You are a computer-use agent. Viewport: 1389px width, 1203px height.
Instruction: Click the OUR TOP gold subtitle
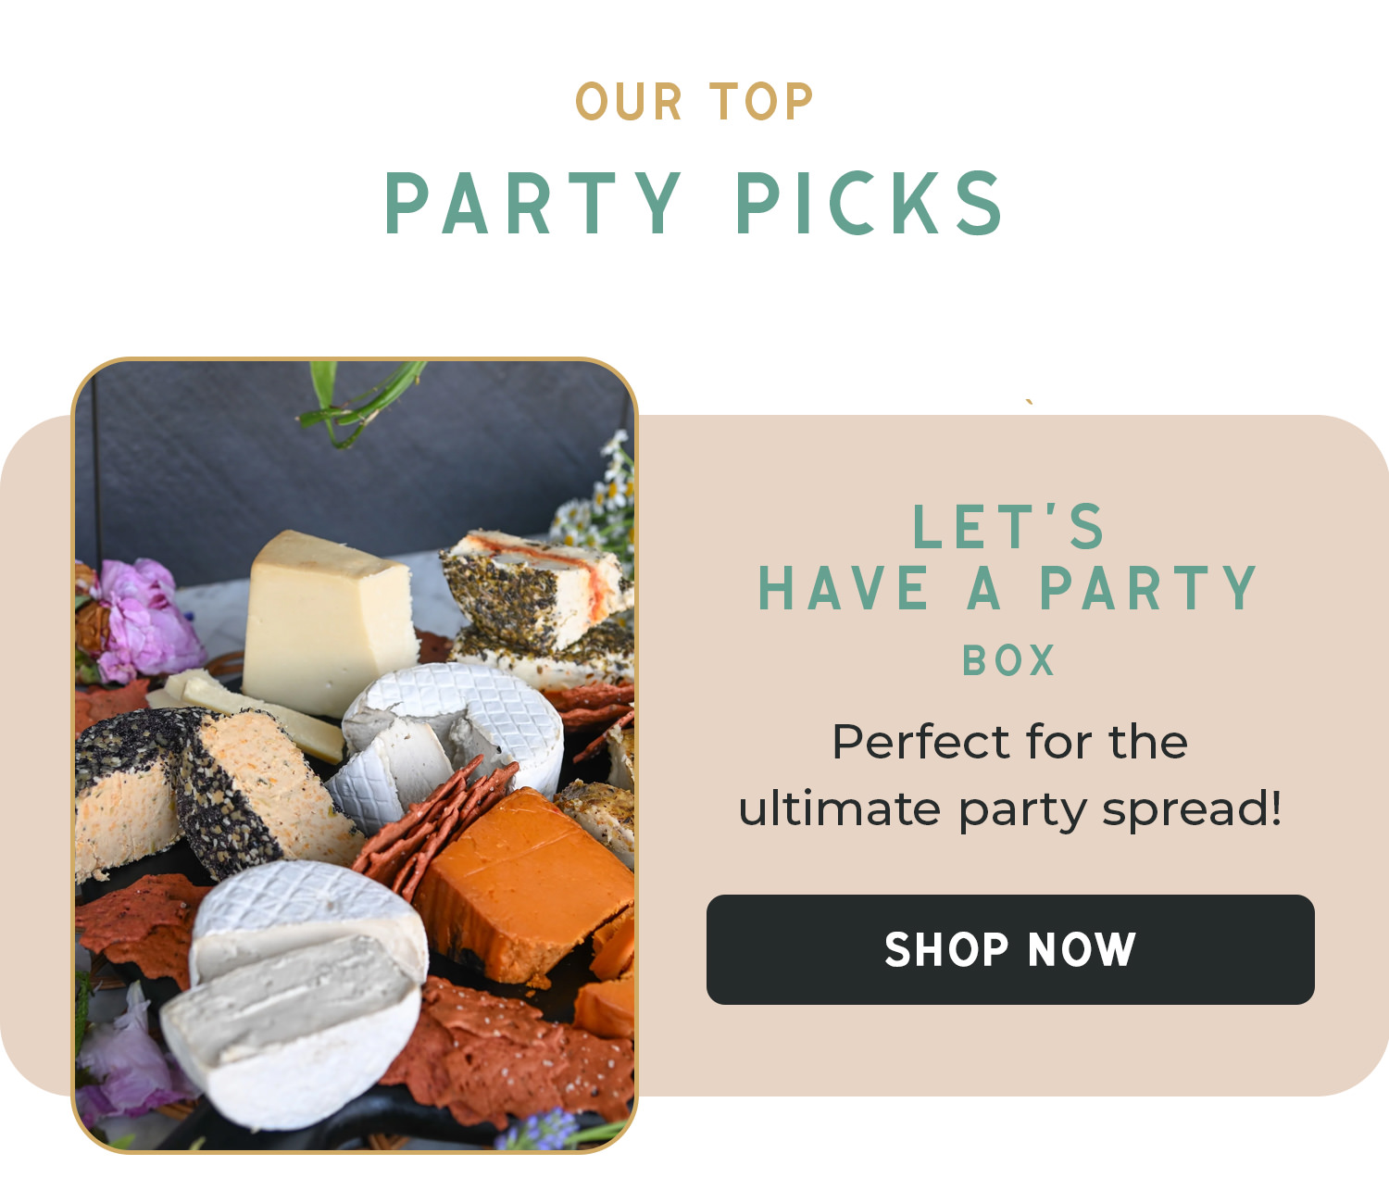click(x=694, y=102)
